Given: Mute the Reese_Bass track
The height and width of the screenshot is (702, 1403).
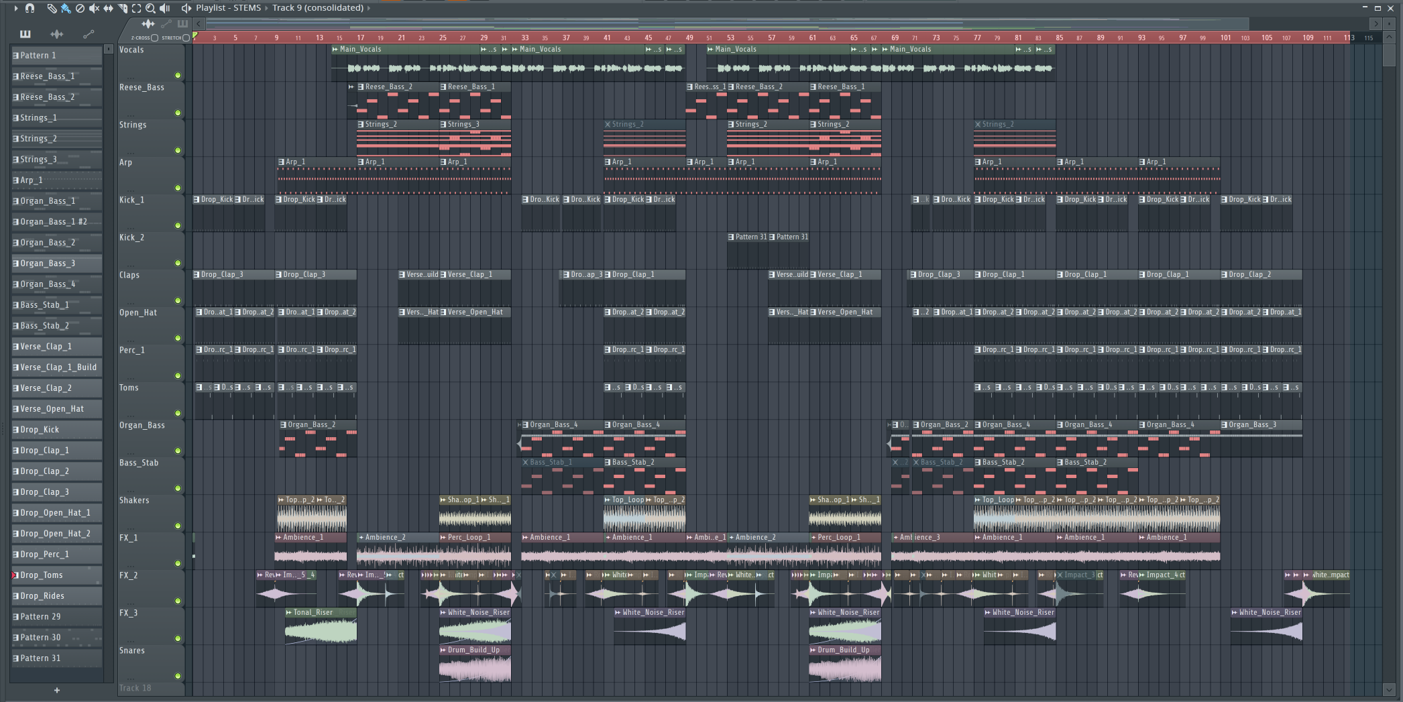Looking at the screenshot, I should point(178,113).
